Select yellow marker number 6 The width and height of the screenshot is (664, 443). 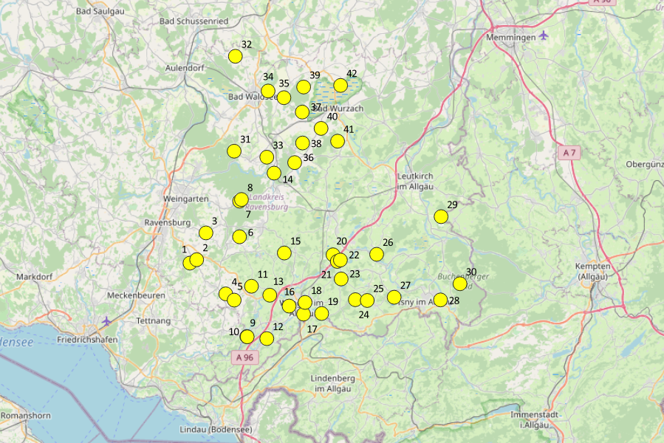[x=239, y=237]
